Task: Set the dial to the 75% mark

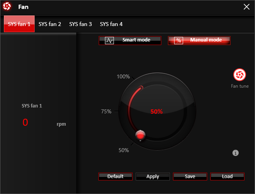Action: (106, 111)
